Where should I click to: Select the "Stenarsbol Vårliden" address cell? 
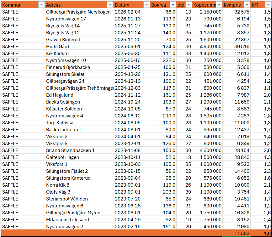click(x=79, y=199)
